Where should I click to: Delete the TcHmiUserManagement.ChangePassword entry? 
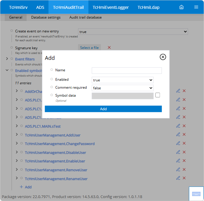click(x=184, y=143)
